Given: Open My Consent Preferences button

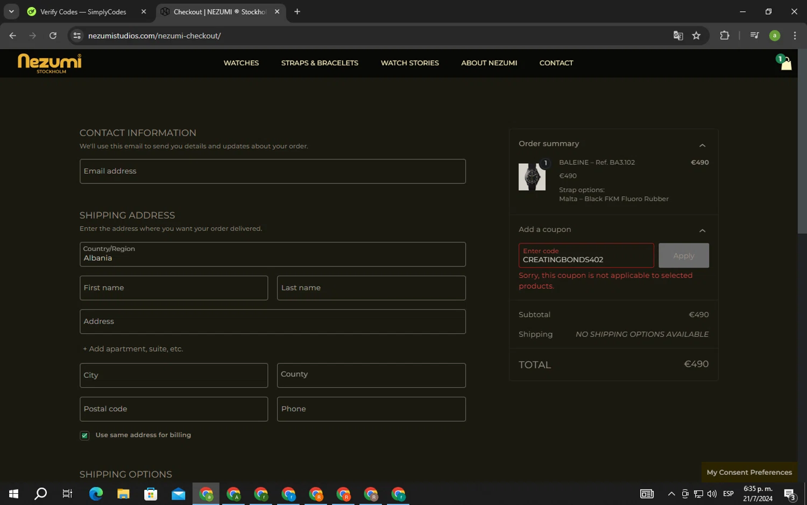Looking at the screenshot, I should [749, 472].
